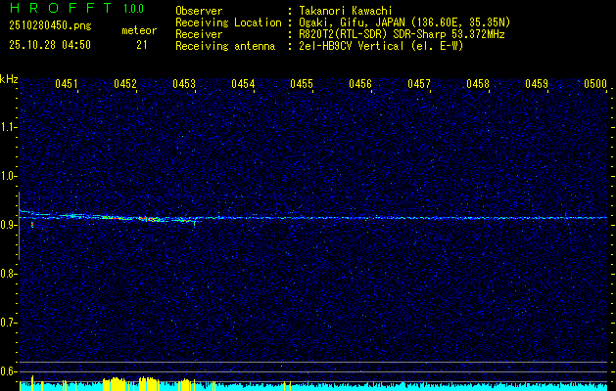Click the 0455 time marker
616x391 pixels.
point(302,85)
